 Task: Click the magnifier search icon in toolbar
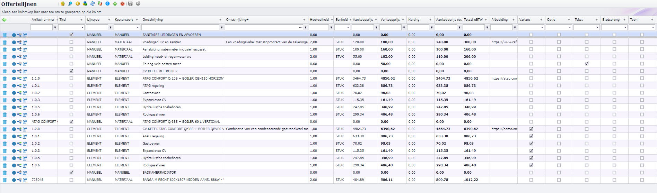click(70, 3)
